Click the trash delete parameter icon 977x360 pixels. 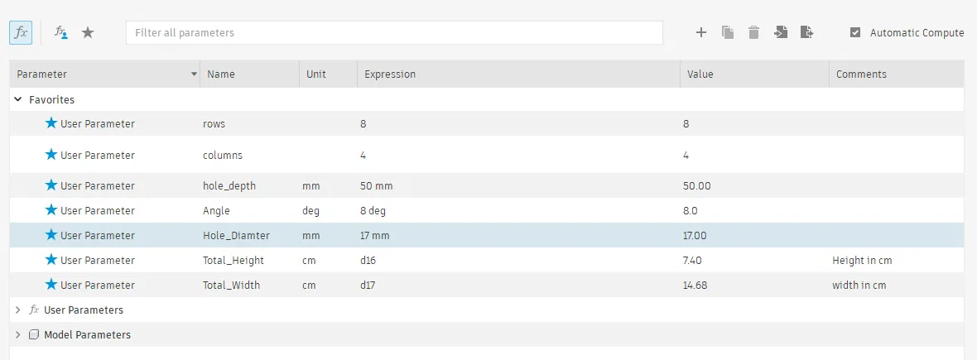click(753, 32)
